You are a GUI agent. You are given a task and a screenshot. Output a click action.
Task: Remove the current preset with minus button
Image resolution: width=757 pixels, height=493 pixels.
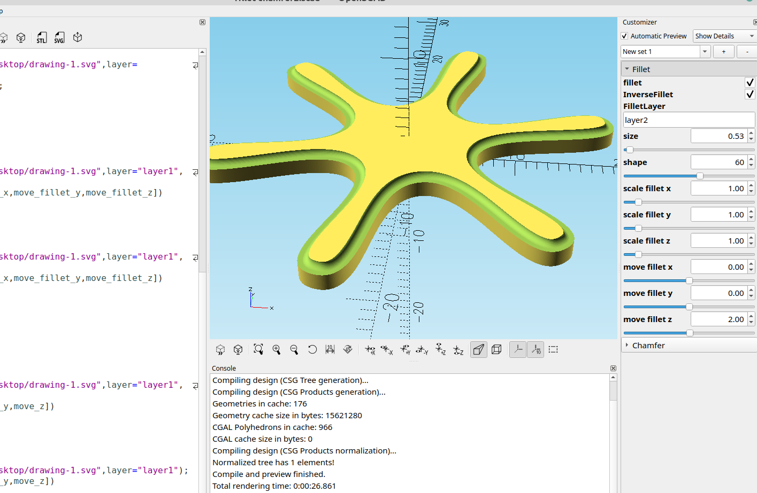[746, 51]
